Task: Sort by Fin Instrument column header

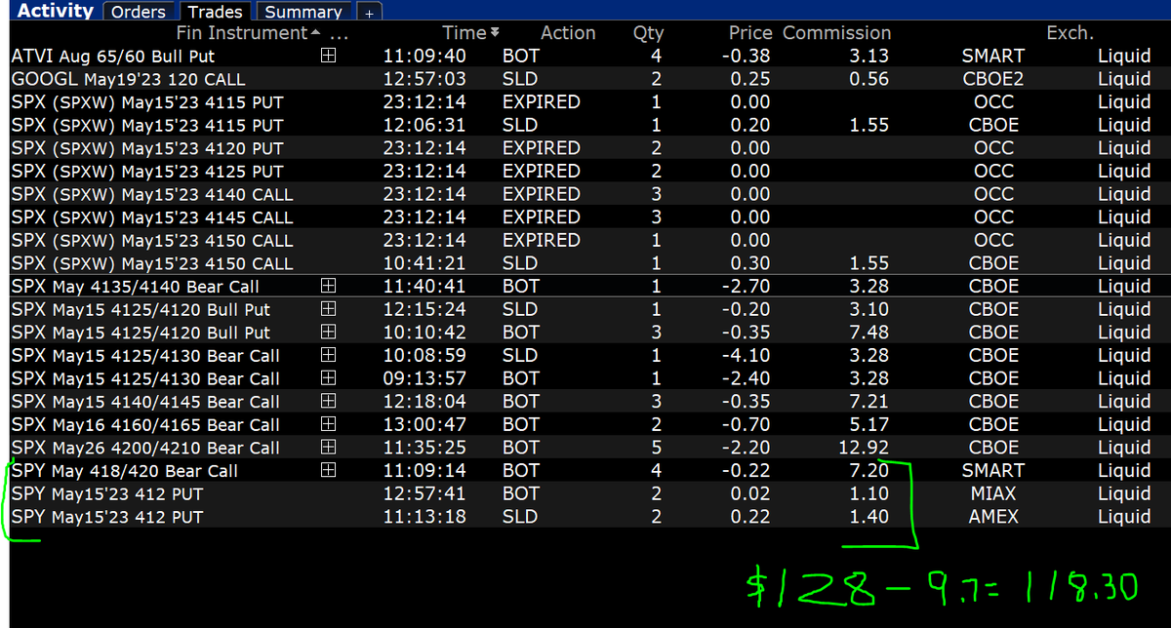Action: pyautogui.click(x=242, y=33)
